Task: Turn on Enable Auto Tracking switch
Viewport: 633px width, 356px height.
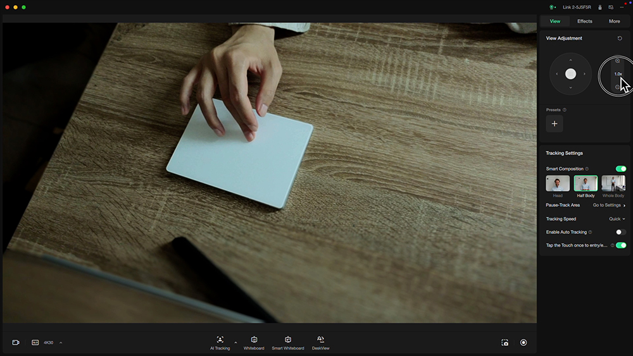Action: click(621, 232)
